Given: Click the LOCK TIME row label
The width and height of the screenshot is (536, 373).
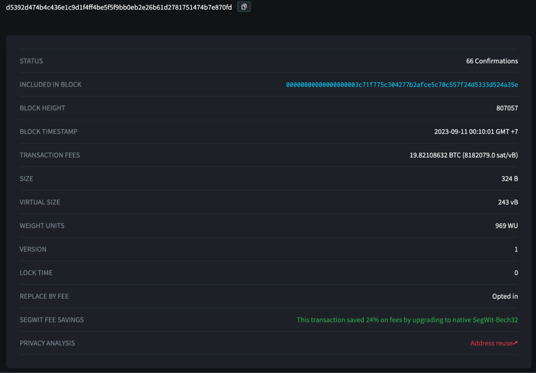Looking at the screenshot, I should 36,273.
